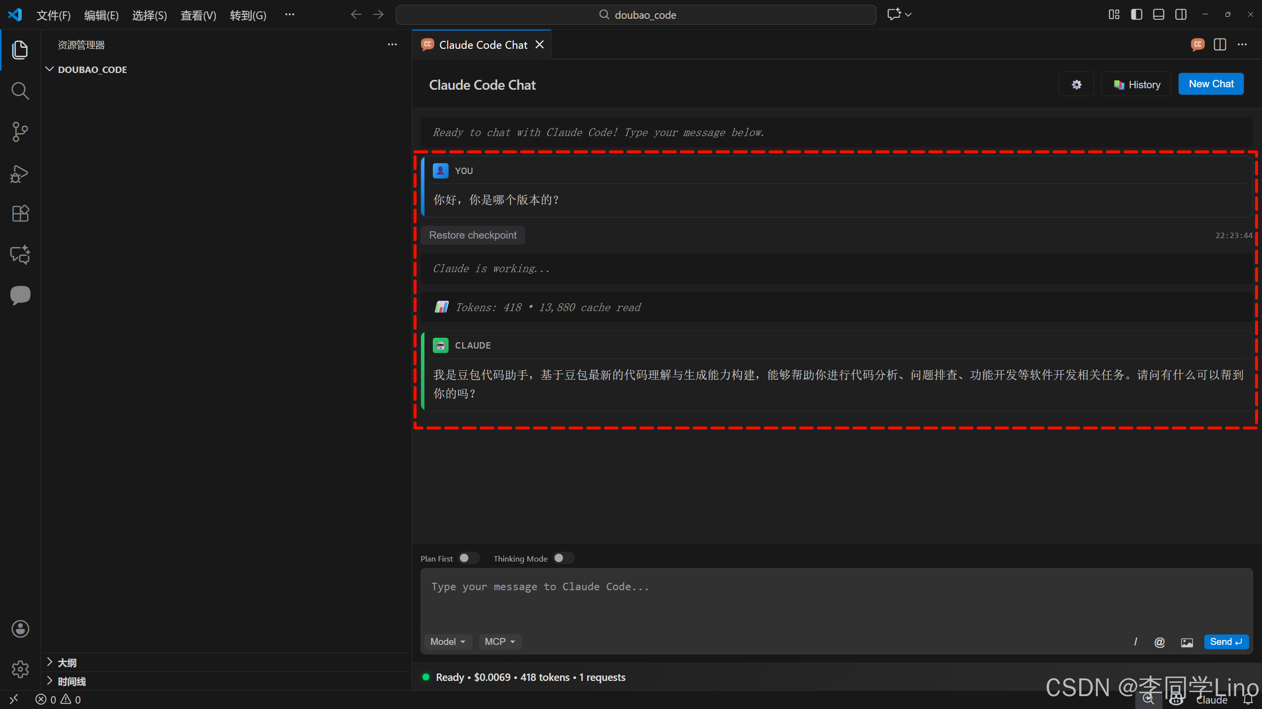
Task: Expand the 时间线 section
Action: (x=71, y=681)
